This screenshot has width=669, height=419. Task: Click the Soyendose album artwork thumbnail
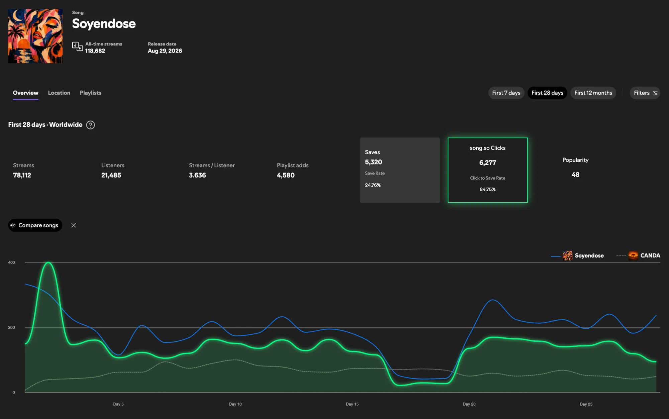[35, 36]
